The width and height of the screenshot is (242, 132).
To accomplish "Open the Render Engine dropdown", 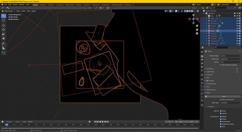I will (230, 56).
